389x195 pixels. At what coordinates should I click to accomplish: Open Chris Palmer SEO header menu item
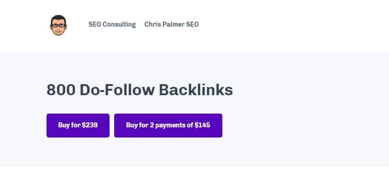coord(171,24)
